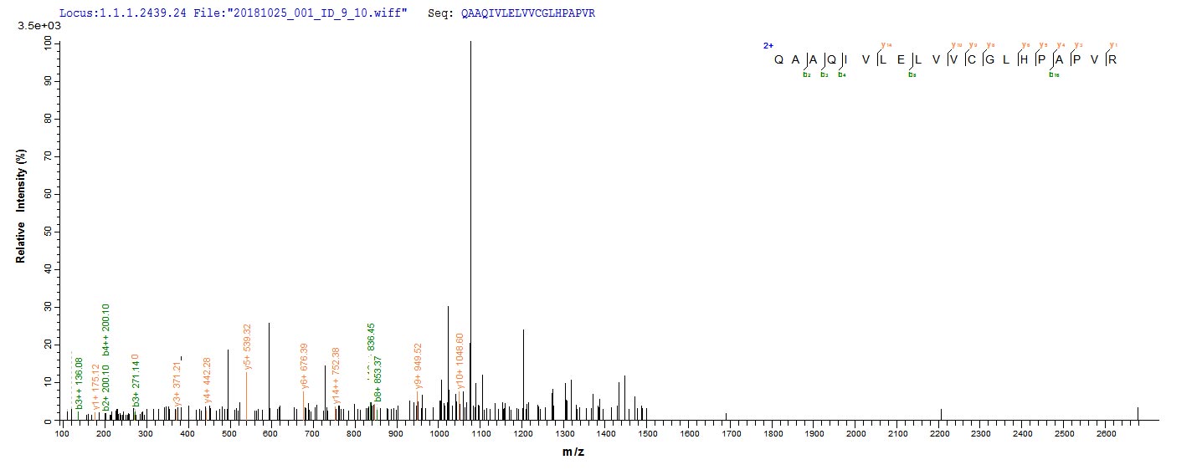The width and height of the screenshot is (1202, 470).
Task: Click the Relative Intensity axis title
Action: click(20, 205)
